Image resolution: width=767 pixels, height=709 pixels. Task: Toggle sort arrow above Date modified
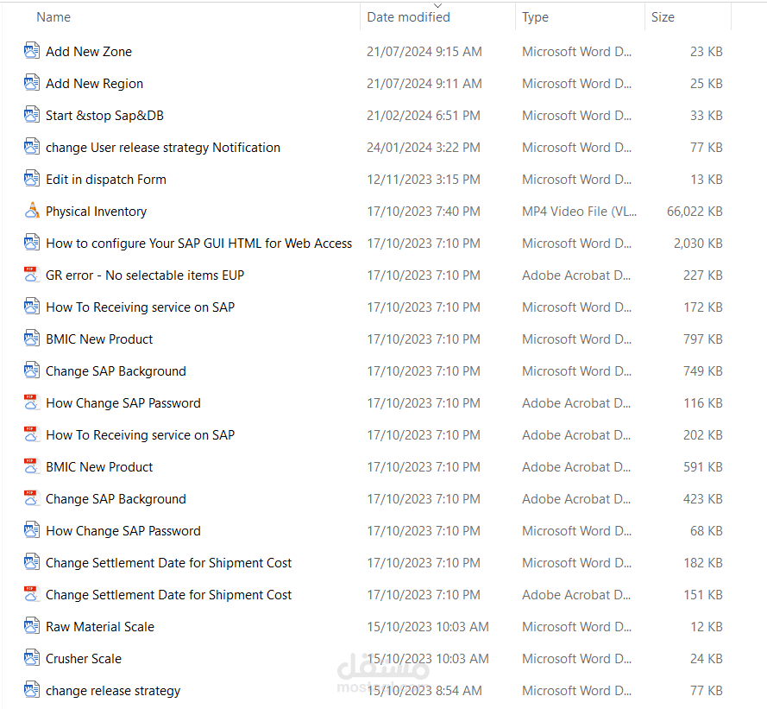[437, 5]
